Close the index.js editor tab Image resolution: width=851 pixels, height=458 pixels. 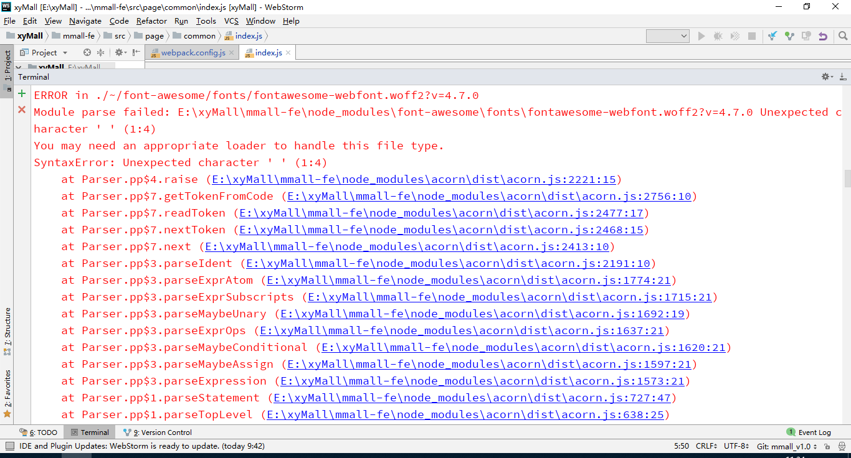288,53
